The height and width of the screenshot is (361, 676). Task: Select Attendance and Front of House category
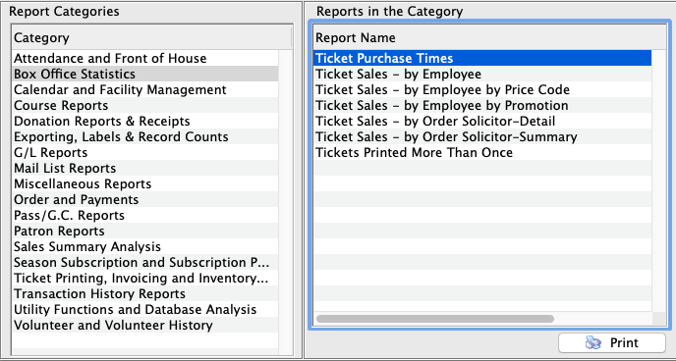pyautogui.click(x=145, y=58)
